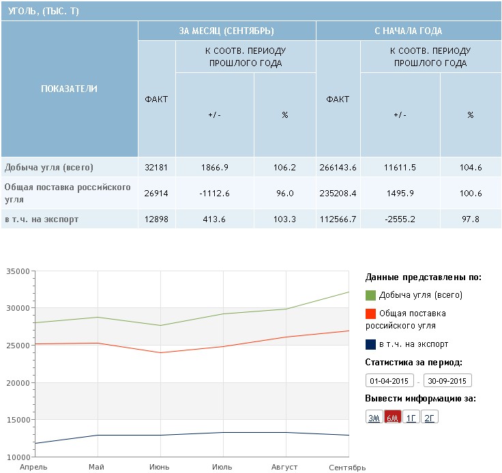Click the 'С НАЧАЛА ГОДА' column header
The image size is (502, 473).
pyautogui.click(x=408, y=31)
